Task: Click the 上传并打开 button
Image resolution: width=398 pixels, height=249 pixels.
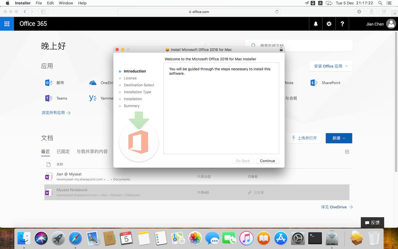Action: pyautogui.click(x=304, y=138)
